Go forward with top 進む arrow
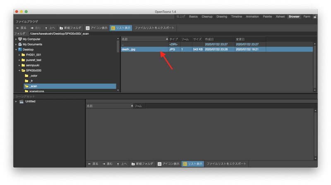 coord(36,28)
